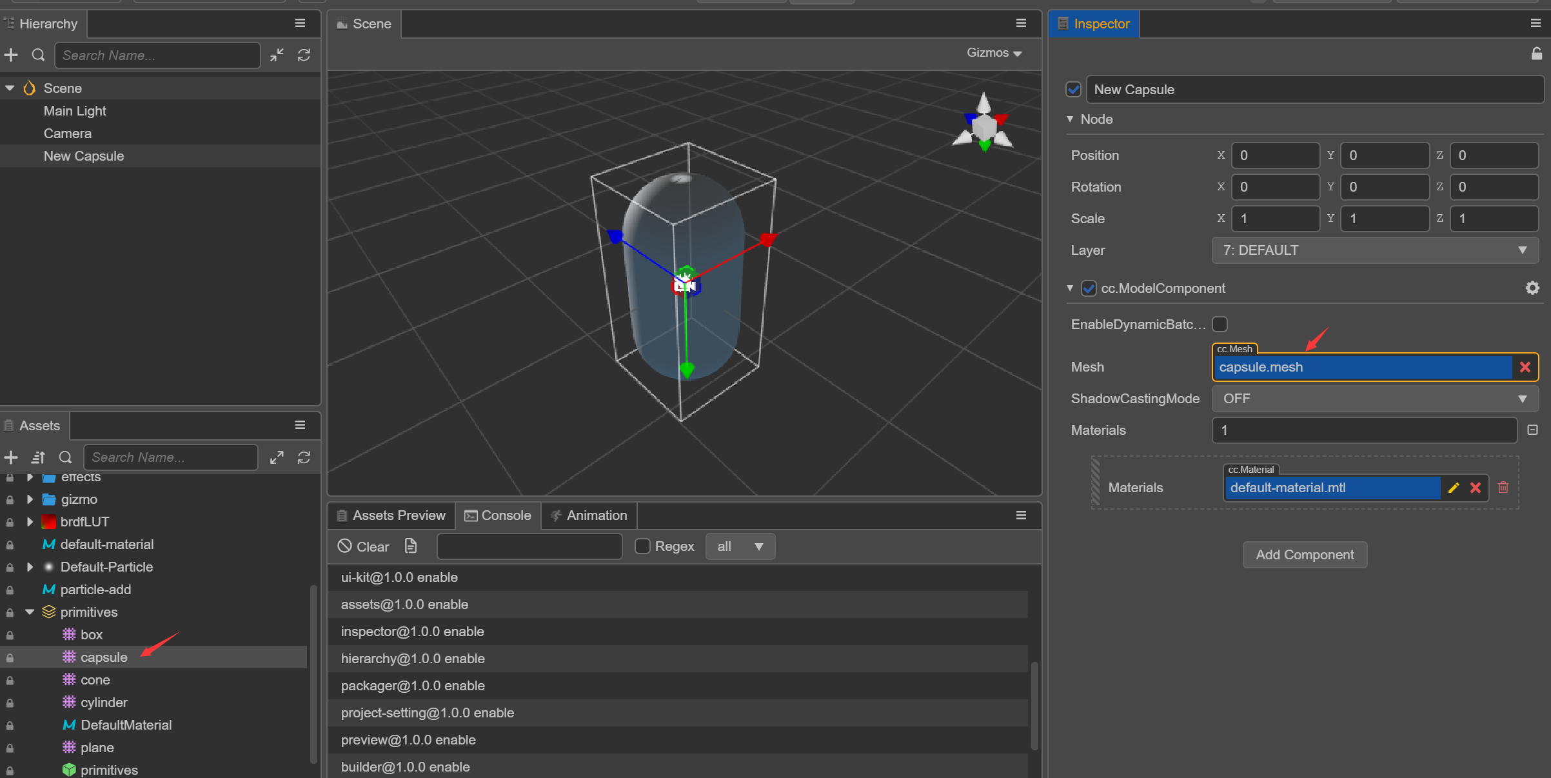This screenshot has height=778, width=1551.
Task: Open the cc.ModelComponent gear settings
Action: point(1532,288)
